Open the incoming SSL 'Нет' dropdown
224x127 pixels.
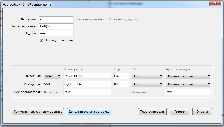coord(147,76)
